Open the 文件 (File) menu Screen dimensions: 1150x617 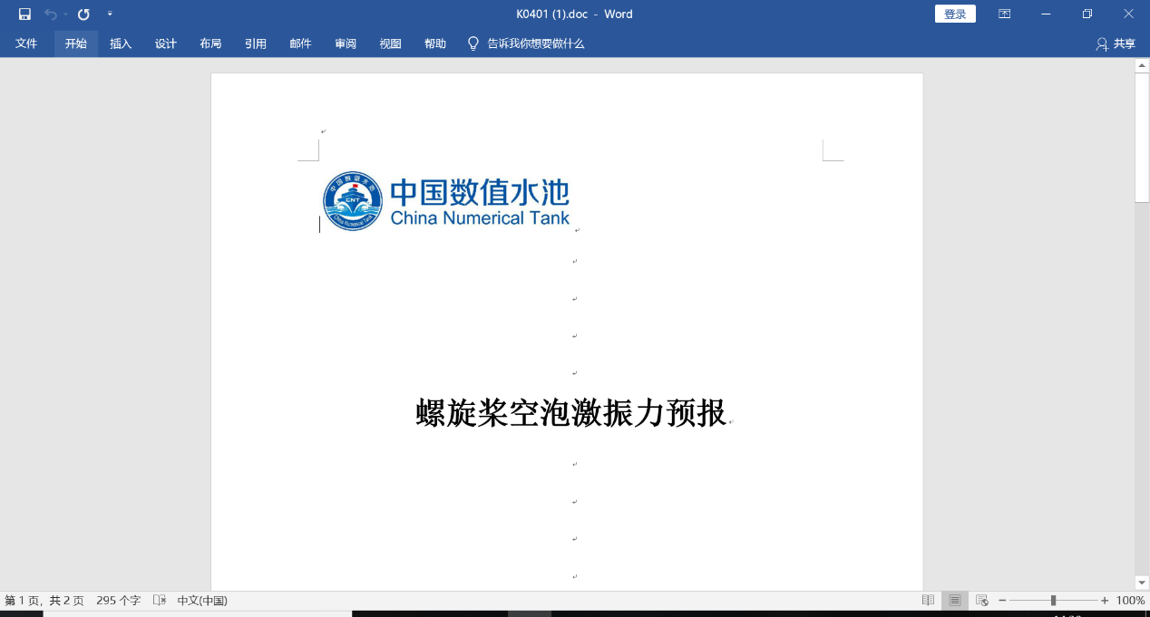tap(26, 43)
